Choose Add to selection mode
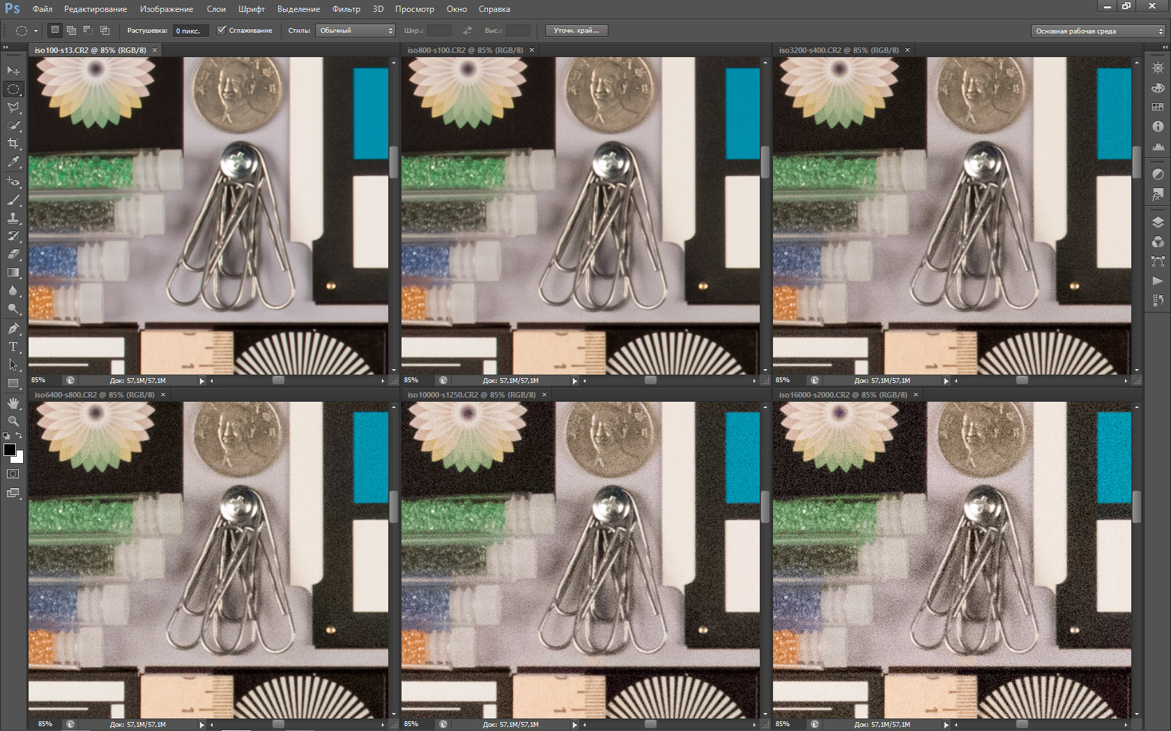This screenshot has height=731, width=1171. (71, 30)
